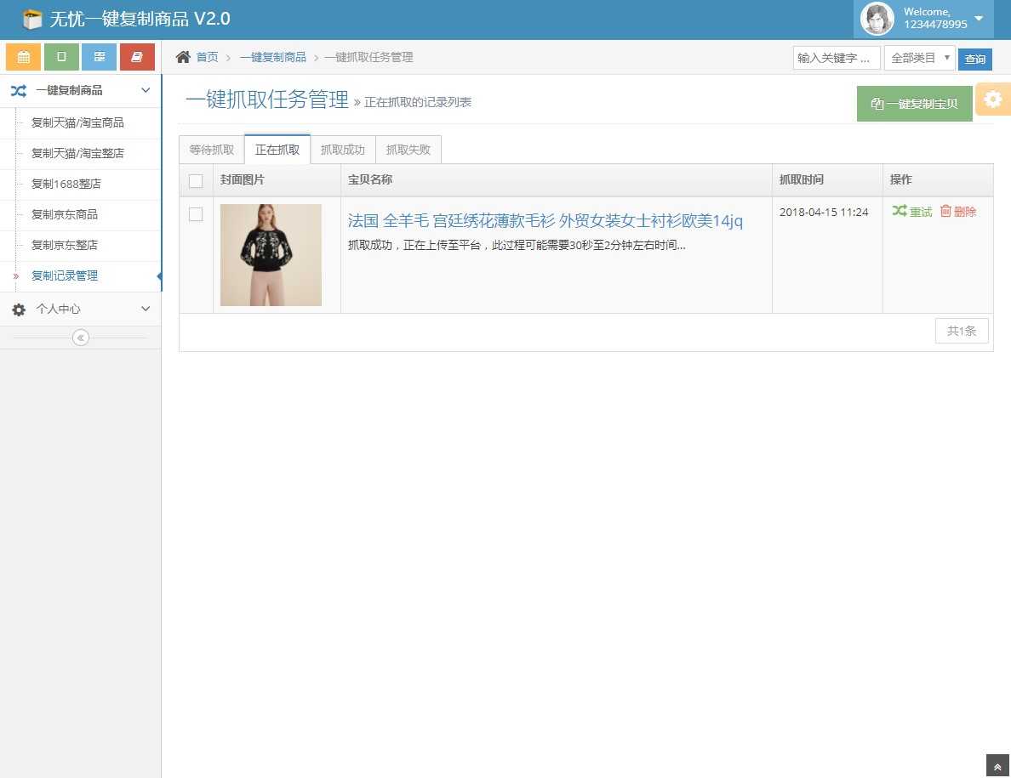Click the sweater product cover thumbnail
Image resolution: width=1011 pixels, height=778 pixels.
[x=271, y=255]
